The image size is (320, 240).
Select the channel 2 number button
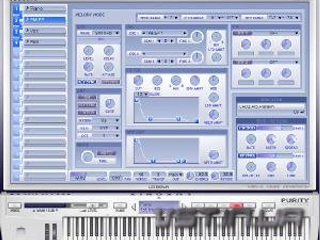point(17,20)
